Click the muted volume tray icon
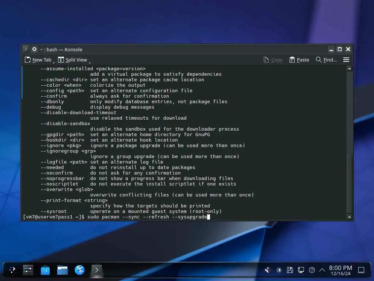This screenshot has width=374, height=281. [267, 270]
